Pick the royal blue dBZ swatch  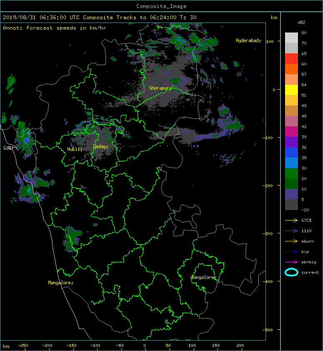tap(291, 152)
